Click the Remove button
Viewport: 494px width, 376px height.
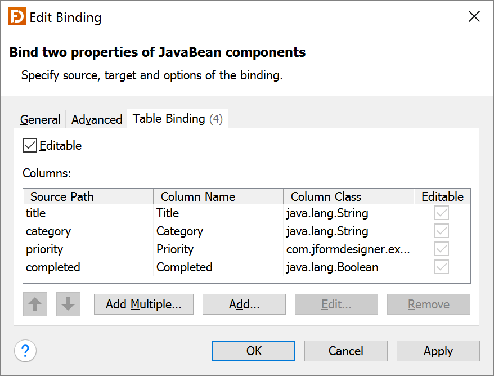coord(428,304)
